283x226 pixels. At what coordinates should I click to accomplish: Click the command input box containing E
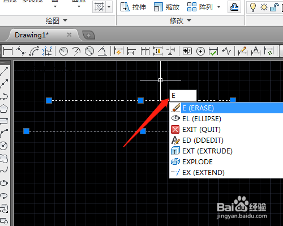coord(183,96)
